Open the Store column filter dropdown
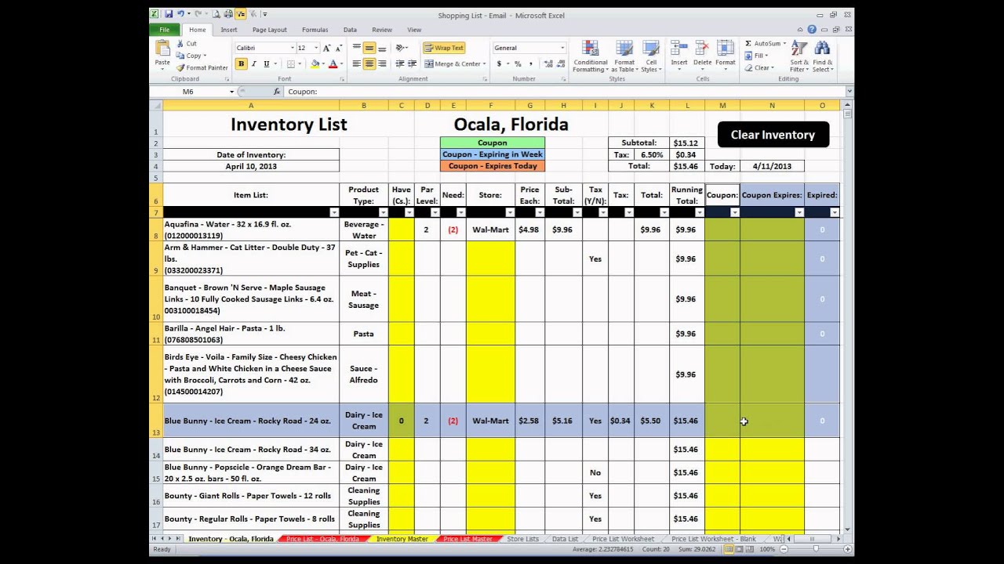 click(510, 212)
